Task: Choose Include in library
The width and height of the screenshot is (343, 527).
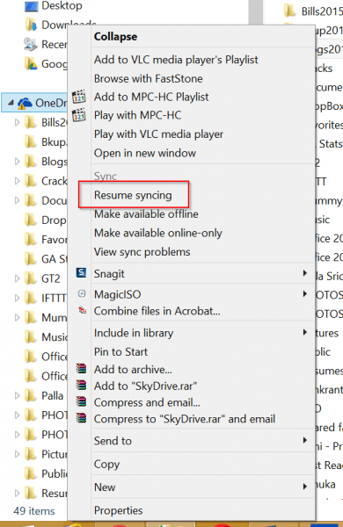Action: (x=134, y=333)
